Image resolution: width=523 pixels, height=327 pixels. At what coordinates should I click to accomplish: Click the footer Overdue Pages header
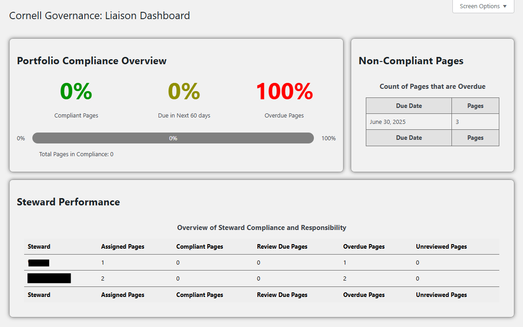point(364,295)
